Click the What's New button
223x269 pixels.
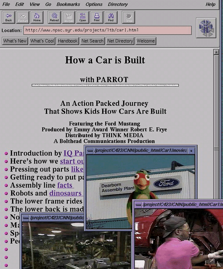[15, 41]
